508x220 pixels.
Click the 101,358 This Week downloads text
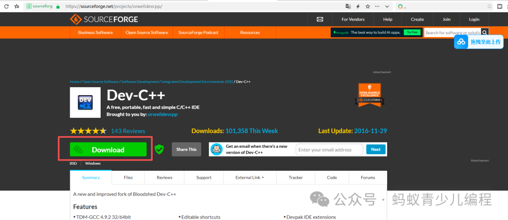coord(252,131)
